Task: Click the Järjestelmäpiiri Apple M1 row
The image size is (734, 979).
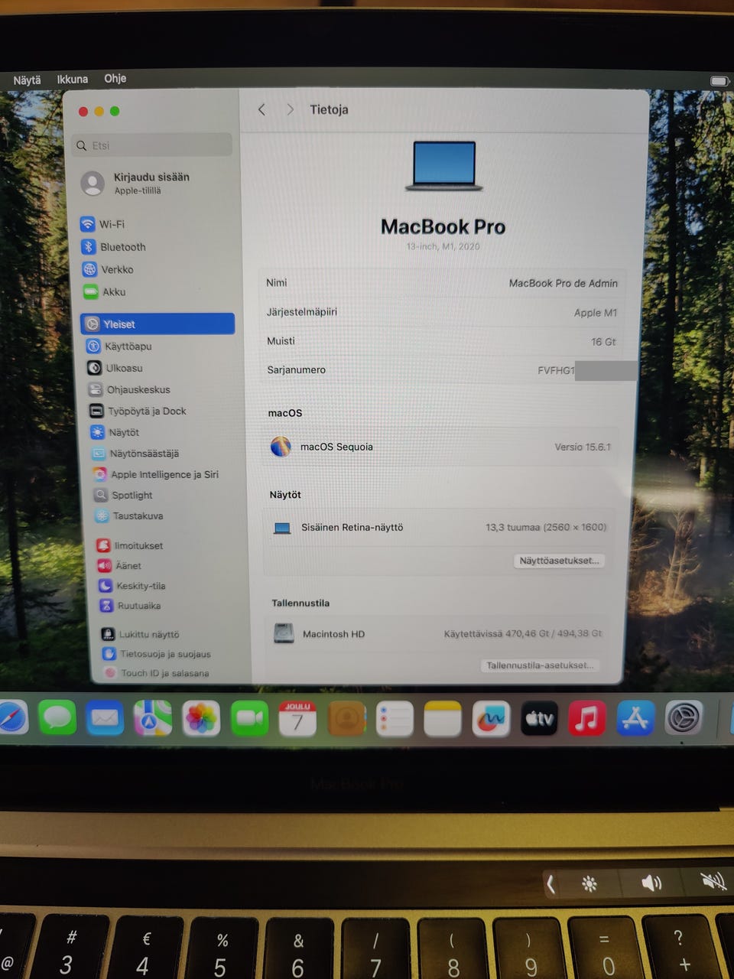Action: (442, 312)
